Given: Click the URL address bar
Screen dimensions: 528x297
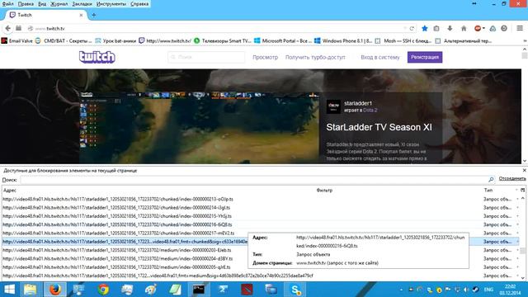Looking at the screenshot, I should click(215, 28).
